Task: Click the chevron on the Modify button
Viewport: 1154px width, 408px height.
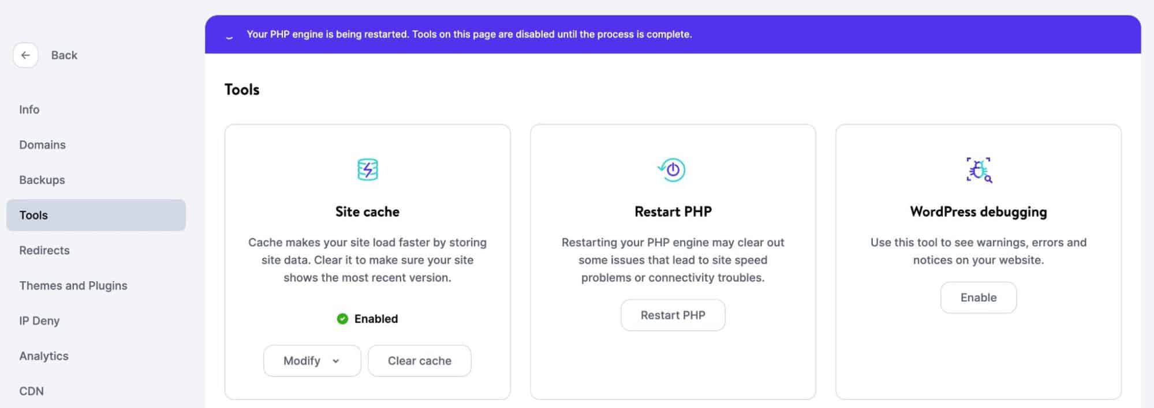Action: tap(337, 361)
